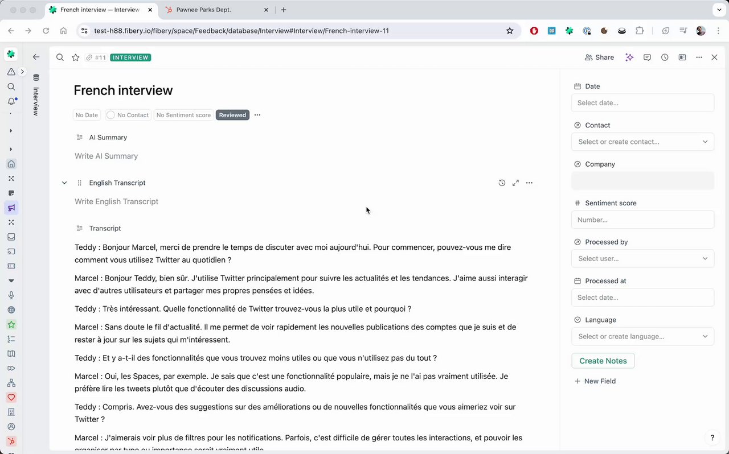Click the filled down-caret icon in sidebar

tap(11, 281)
